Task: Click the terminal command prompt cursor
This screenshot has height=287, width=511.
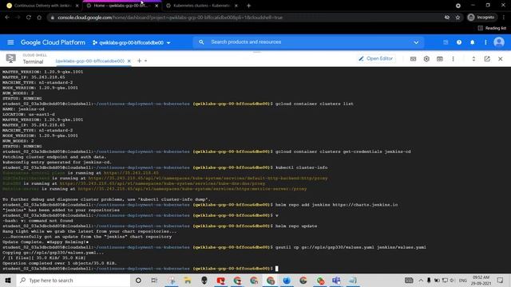Action: coord(277,269)
